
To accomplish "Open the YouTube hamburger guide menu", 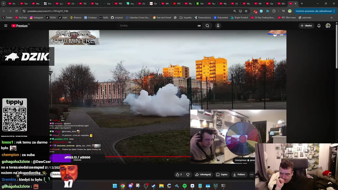I will 6,26.
